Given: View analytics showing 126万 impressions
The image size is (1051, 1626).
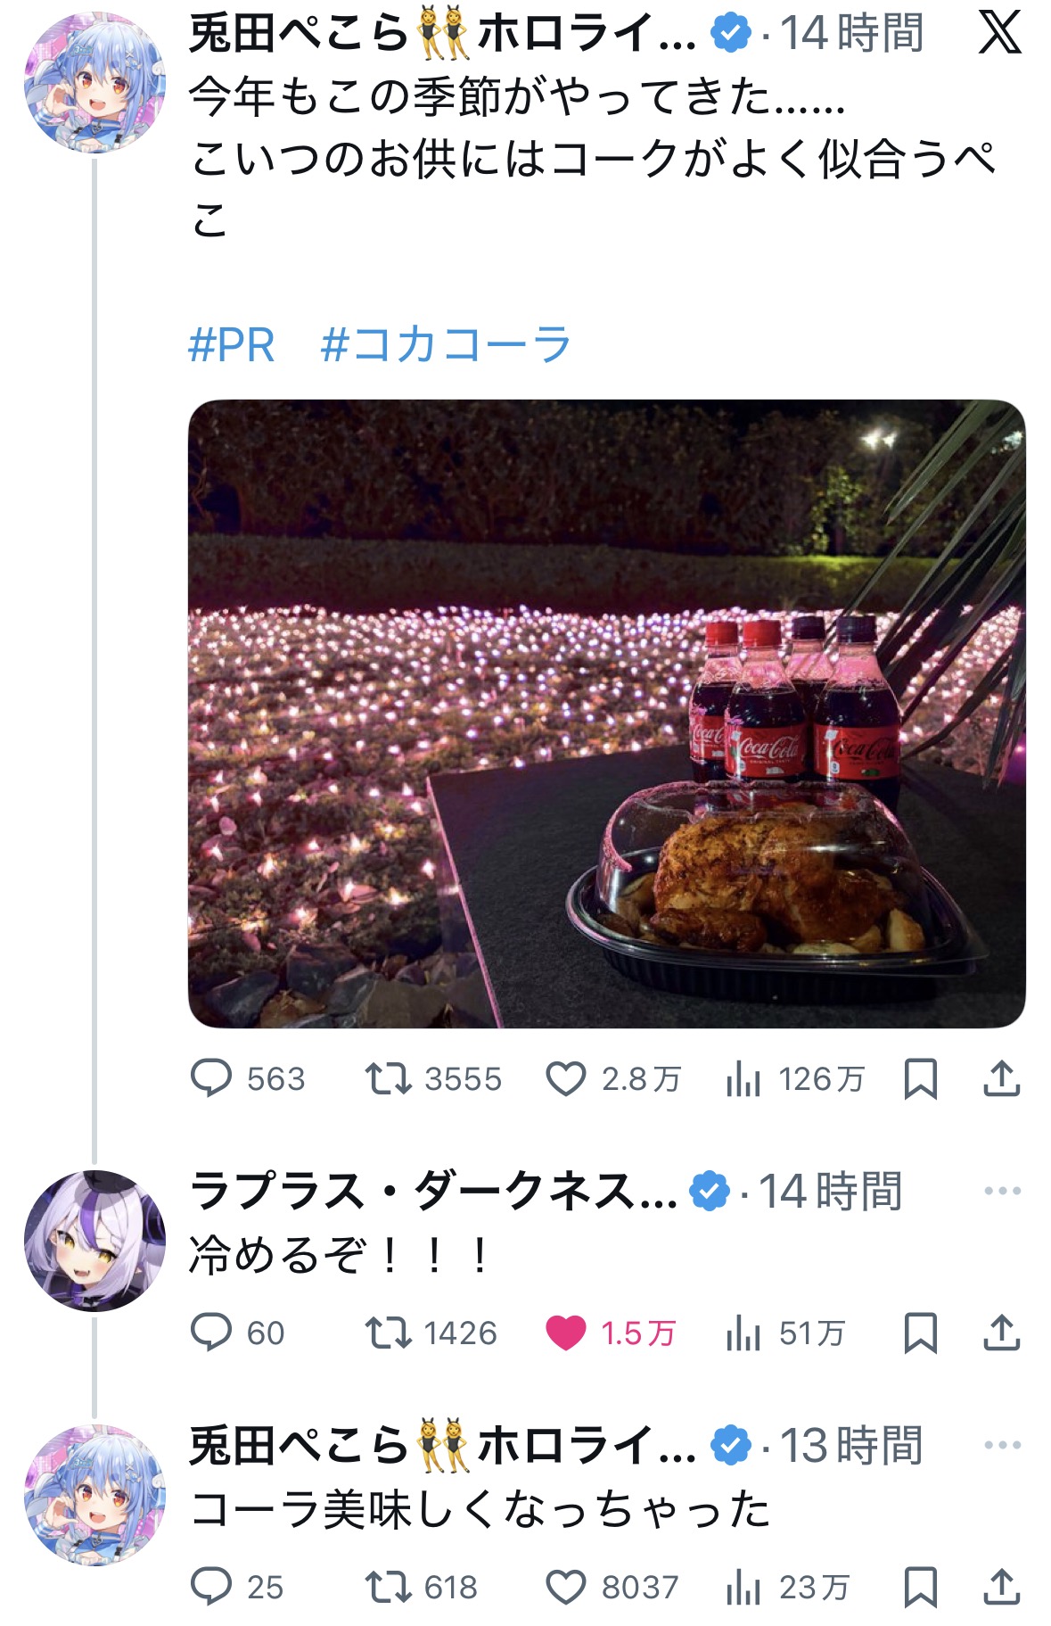Looking at the screenshot, I should pos(795,1079).
